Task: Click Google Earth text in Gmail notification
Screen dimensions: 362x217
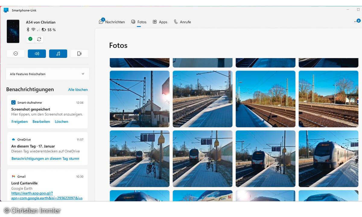Action: [x=22, y=189]
